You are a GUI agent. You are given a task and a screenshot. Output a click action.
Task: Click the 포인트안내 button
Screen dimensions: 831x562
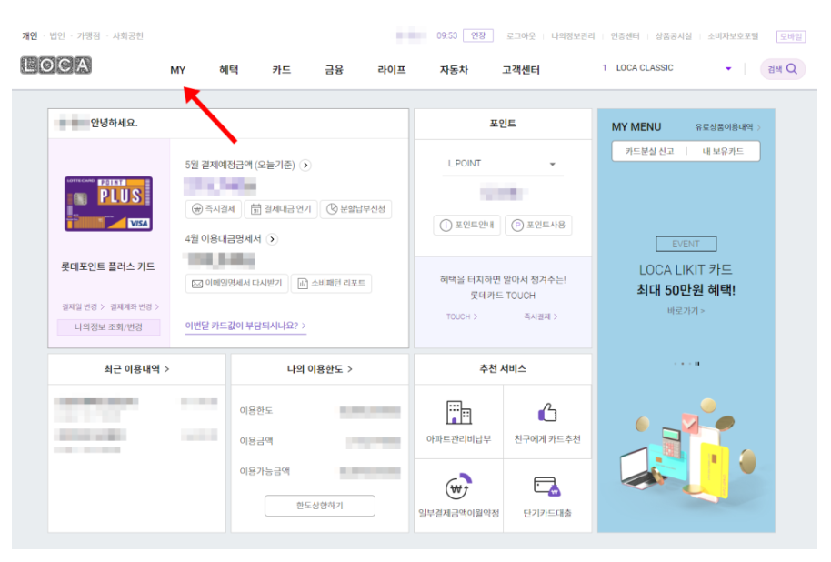(x=467, y=225)
